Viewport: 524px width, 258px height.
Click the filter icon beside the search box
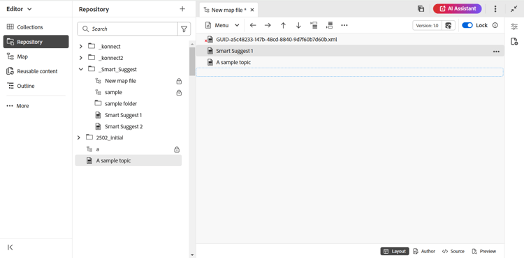pyautogui.click(x=184, y=29)
